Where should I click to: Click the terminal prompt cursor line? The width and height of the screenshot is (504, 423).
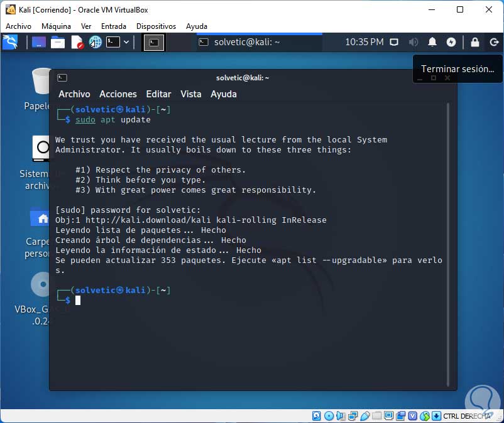point(78,301)
